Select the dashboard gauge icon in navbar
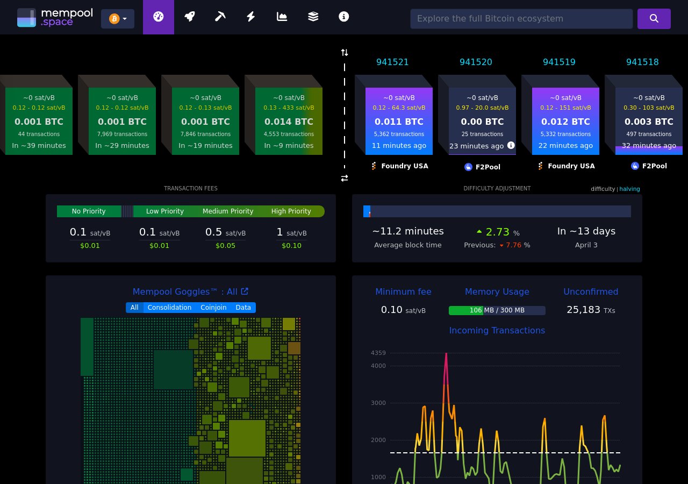The height and width of the screenshot is (484, 688). pyautogui.click(x=158, y=17)
